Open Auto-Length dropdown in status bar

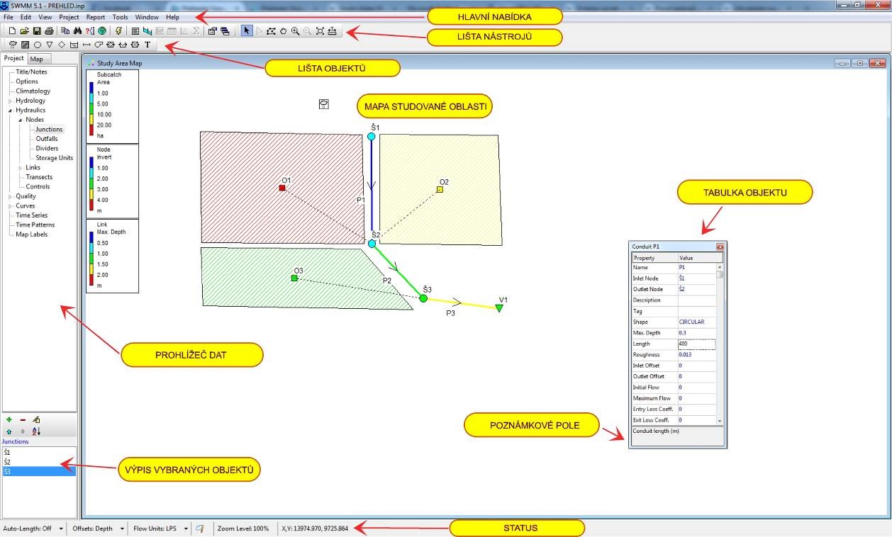tap(60, 528)
